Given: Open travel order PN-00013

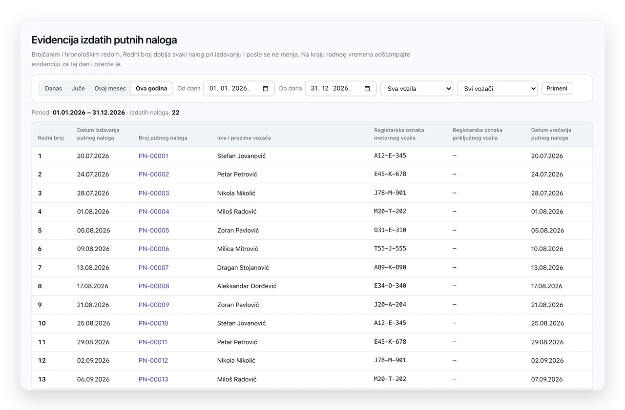Looking at the screenshot, I should tap(153, 379).
